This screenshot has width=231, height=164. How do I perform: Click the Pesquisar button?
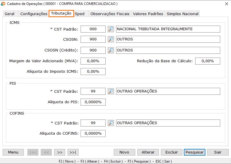(x=195, y=152)
